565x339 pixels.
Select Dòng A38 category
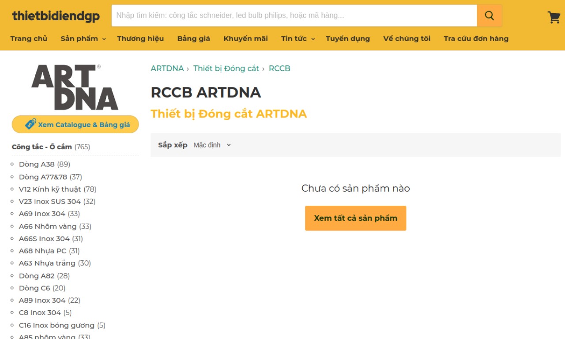point(37,164)
